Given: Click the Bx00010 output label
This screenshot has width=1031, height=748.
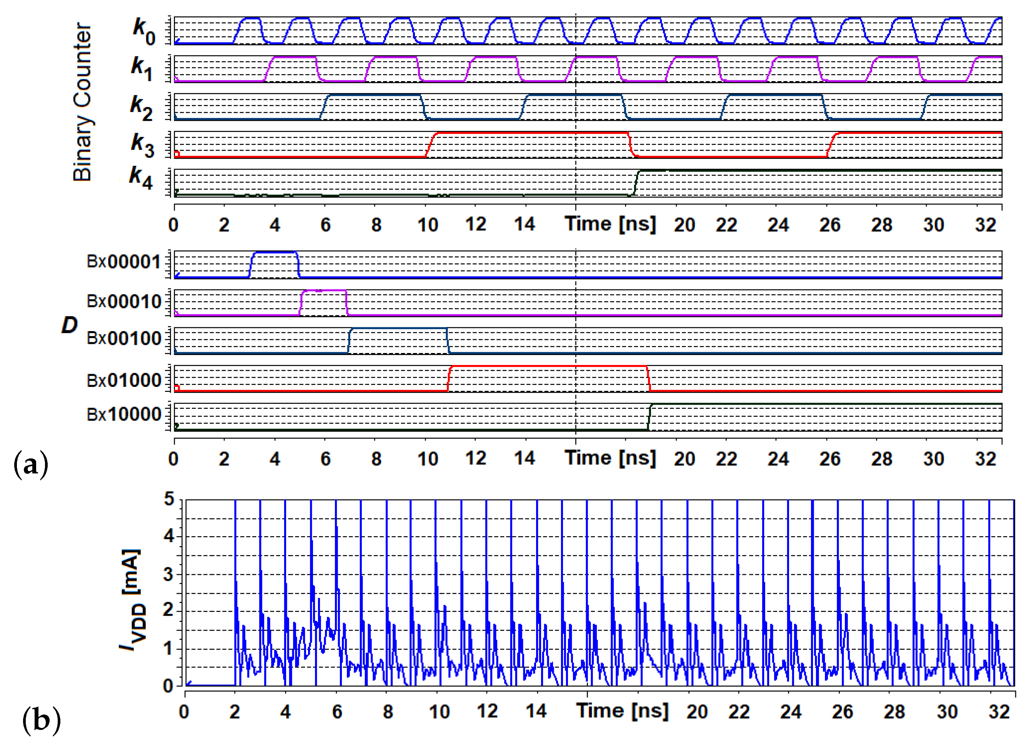Looking at the screenshot, I should coord(124,302).
